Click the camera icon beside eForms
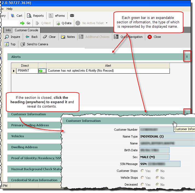Image resolution: width=195 pixels, height=193 pixels. (x=72, y=16)
